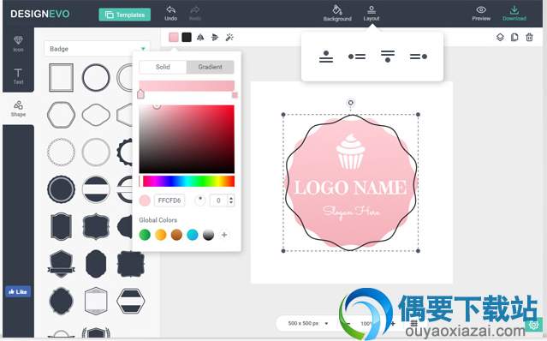Click the rotation handle above the shape

(x=351, y=103)
